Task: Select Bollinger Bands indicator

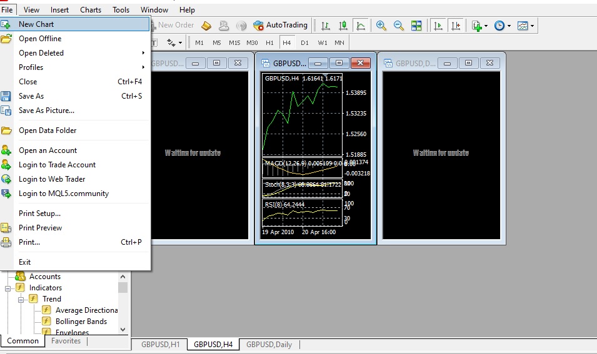Action: tap(81, 322)
